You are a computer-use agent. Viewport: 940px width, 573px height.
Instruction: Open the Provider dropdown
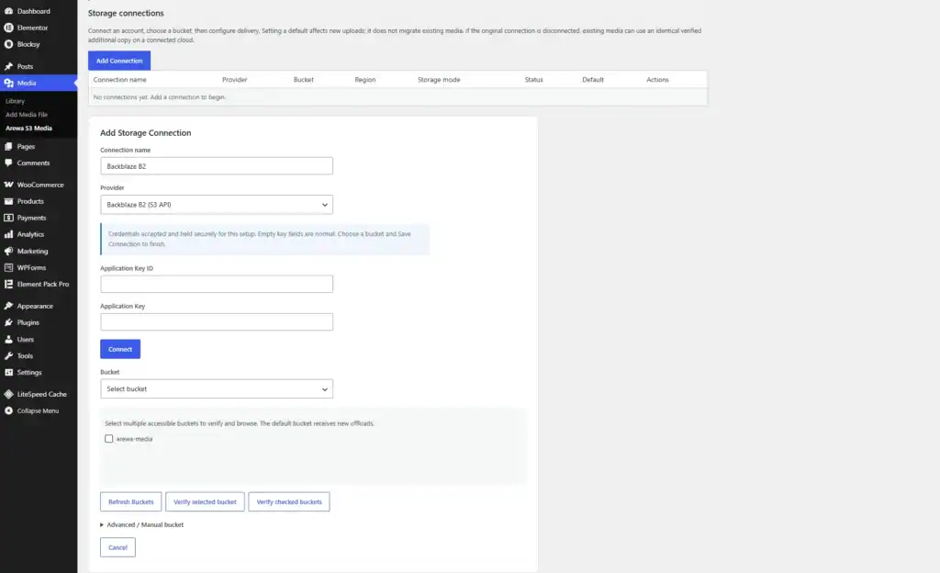[x=217, y=205]
